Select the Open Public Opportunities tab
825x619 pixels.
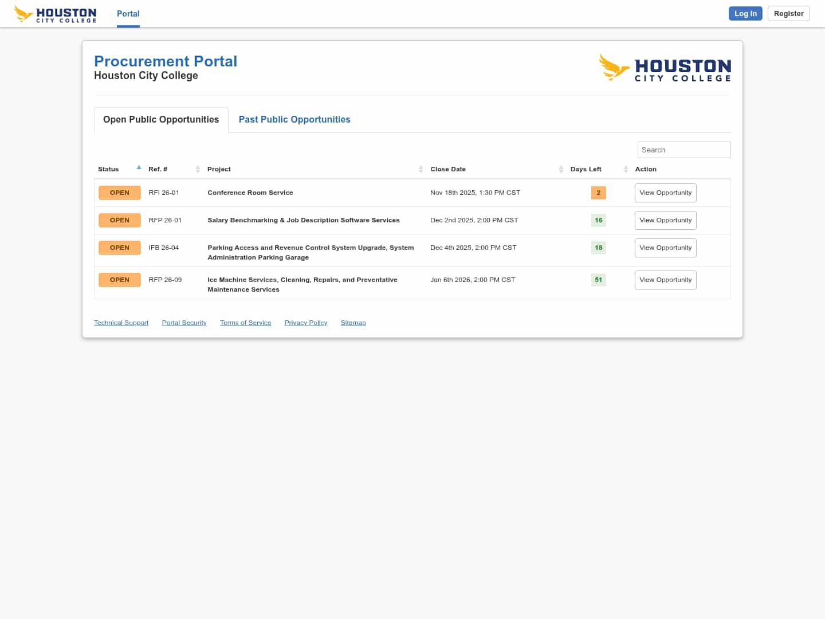[x=161, y=120]
